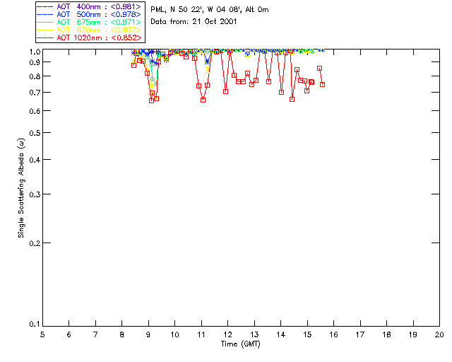The width and height of the screenshot is (452, 362).
Task: Click the 17 x-axis tick label
Action: click(360, 334)
